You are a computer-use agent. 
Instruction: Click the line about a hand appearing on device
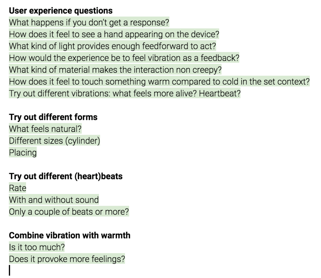114,34
